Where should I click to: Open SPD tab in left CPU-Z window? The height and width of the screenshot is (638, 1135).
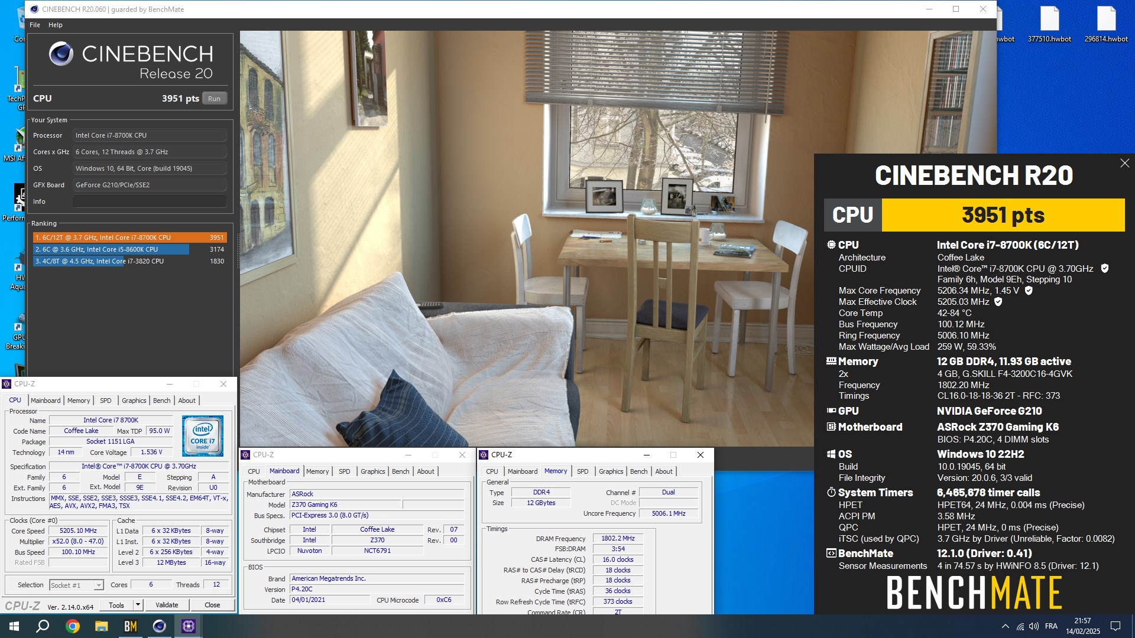pos(106,401)
